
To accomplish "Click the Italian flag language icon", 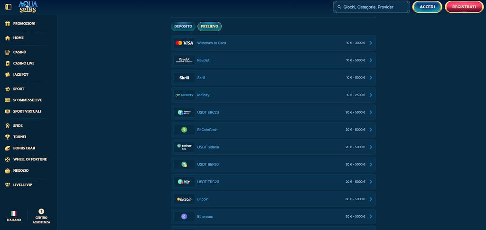I will coord(14,213).
